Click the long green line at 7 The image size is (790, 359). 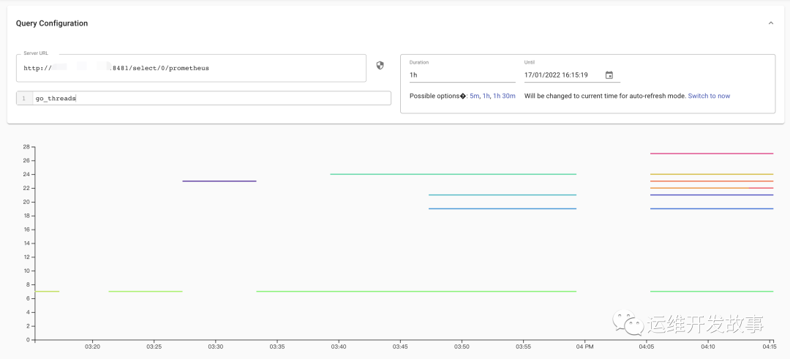417,292
